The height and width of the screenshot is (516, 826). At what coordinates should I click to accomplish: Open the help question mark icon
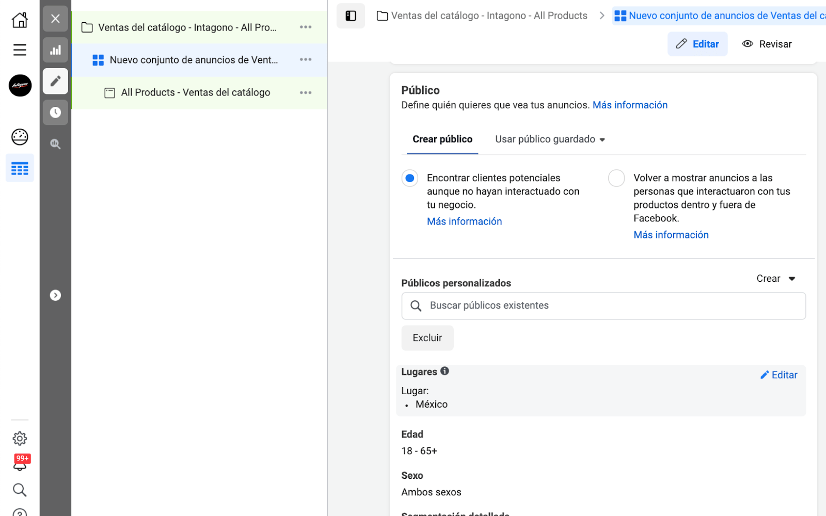click(x=20, y=512)
